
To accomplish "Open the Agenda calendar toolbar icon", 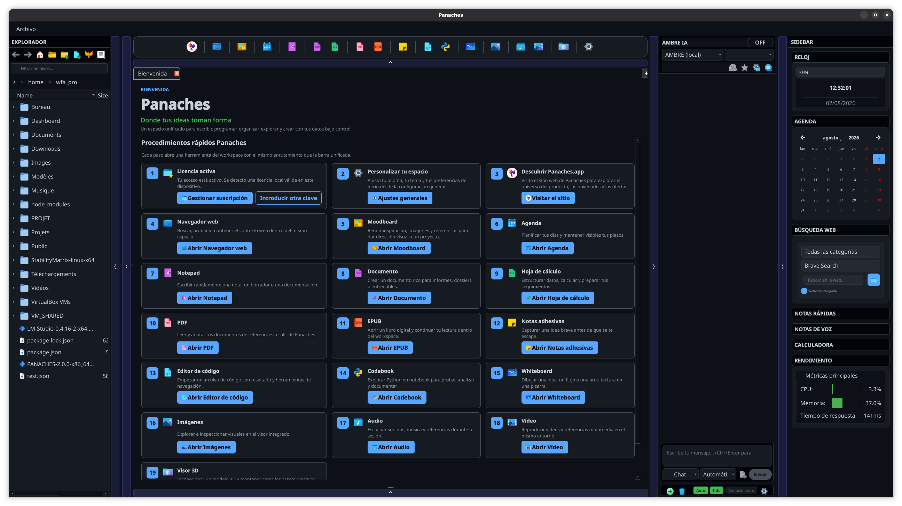I will (x=267, y=47).
